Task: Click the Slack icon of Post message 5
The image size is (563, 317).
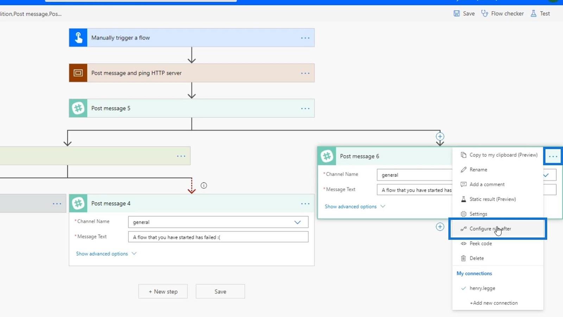Action: [78, 108]
